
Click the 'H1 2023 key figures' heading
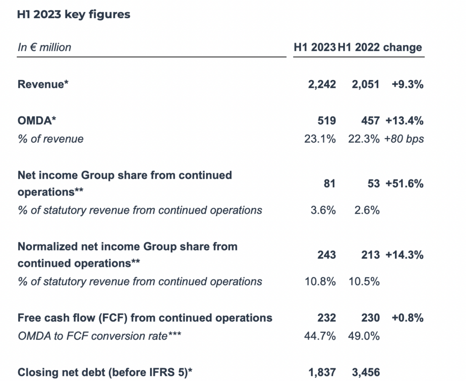tap(73, 15)
